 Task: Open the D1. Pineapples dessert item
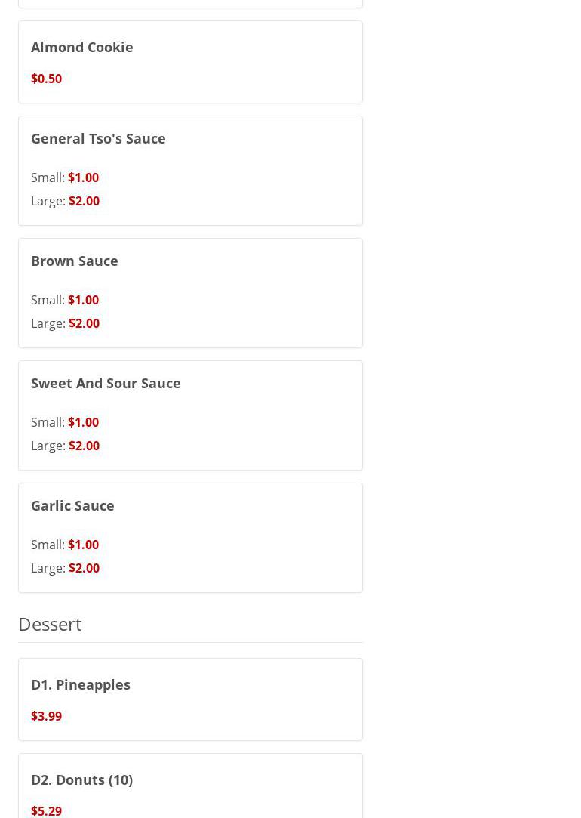coord(80,684)
